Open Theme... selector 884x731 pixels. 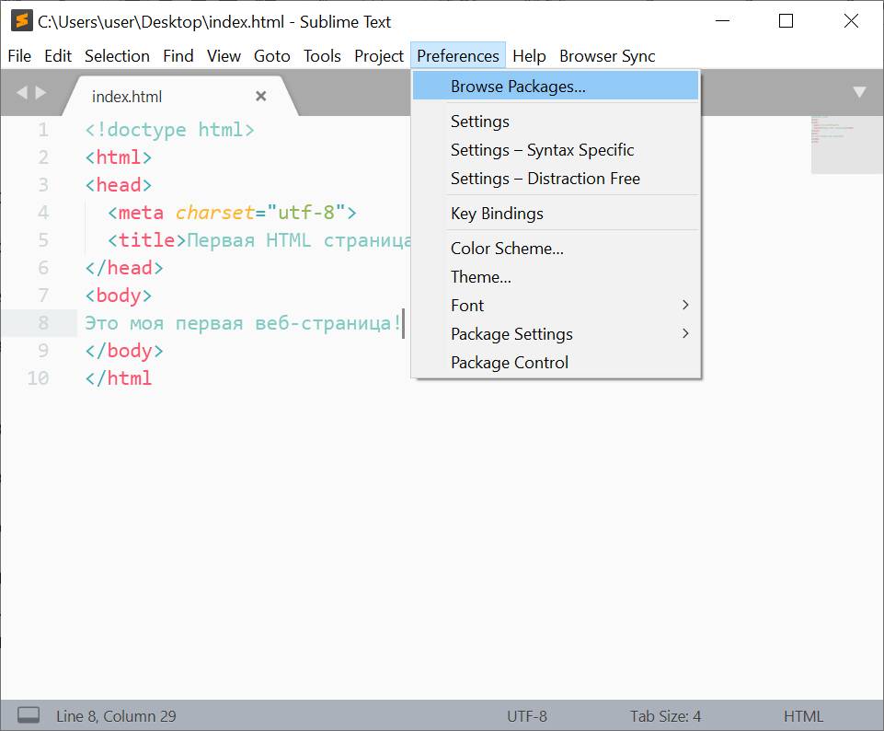(480, 277)
